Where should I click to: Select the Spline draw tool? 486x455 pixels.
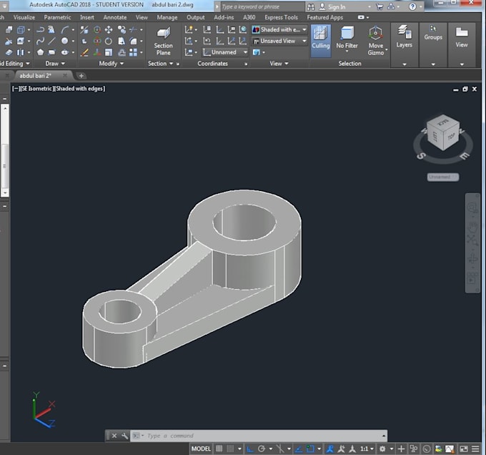(40, 41)
